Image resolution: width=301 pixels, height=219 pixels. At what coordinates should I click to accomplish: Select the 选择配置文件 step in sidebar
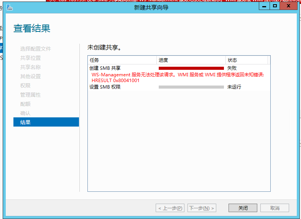36,49
